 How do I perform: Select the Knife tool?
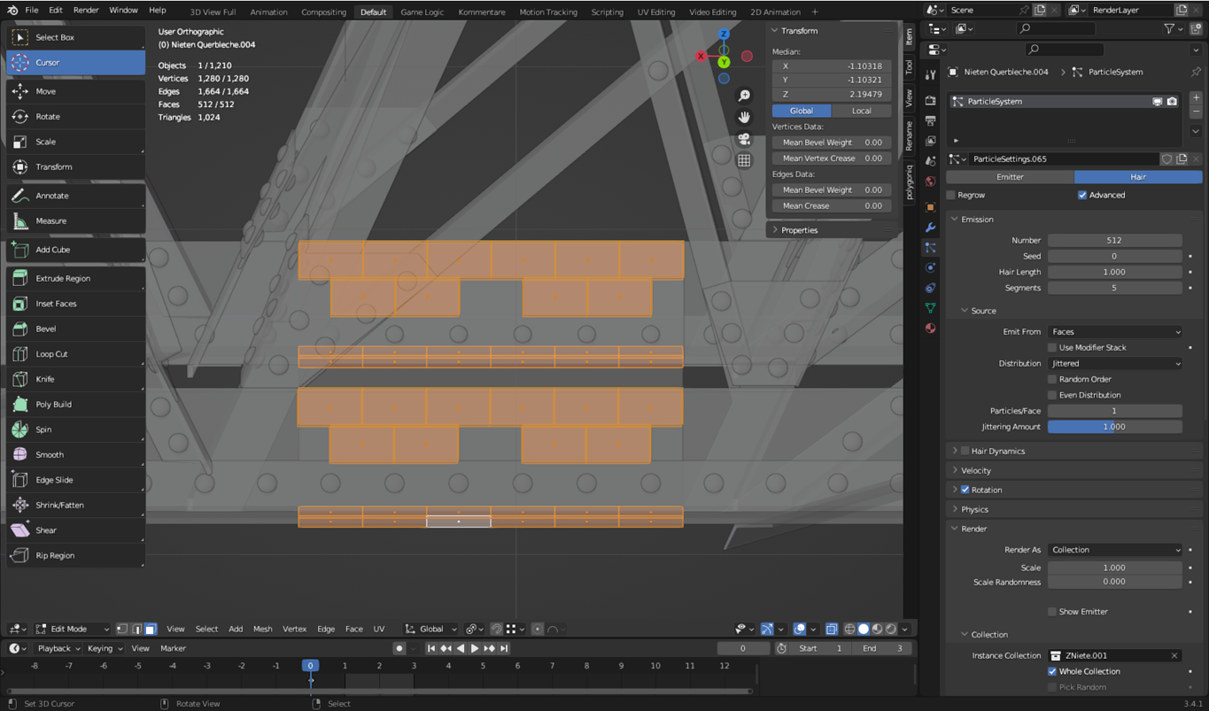click(44, 379)
